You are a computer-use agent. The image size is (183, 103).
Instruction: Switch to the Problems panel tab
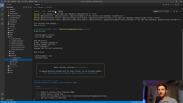coord(37,11)
